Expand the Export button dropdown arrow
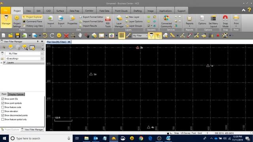The width and height of the screenshot is (253, 142). click(x=61, y=26)
